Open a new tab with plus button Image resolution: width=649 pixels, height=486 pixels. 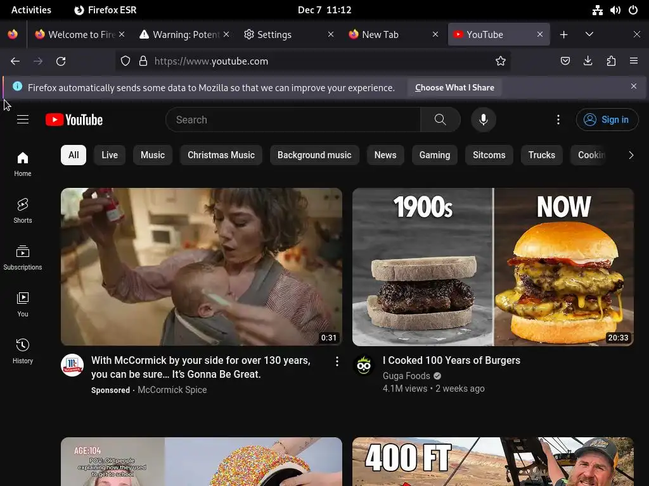tap(563, 35)
